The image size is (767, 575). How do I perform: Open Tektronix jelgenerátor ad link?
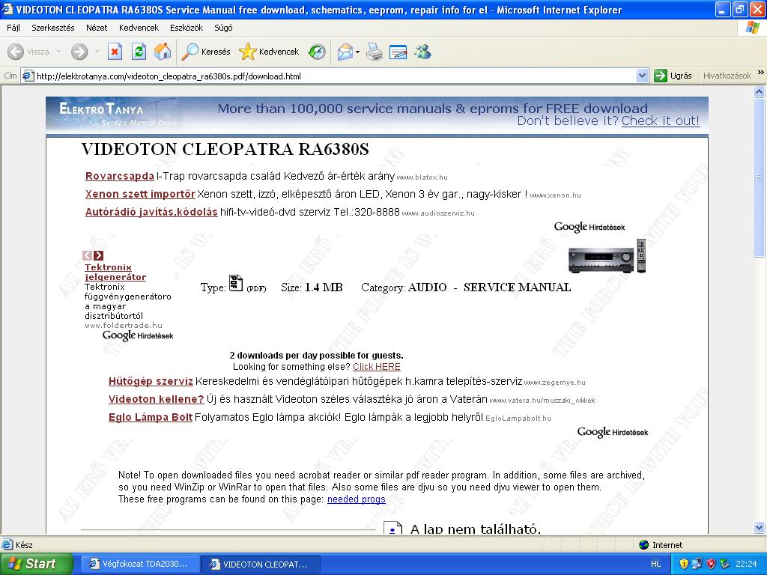tap(115, 272)
